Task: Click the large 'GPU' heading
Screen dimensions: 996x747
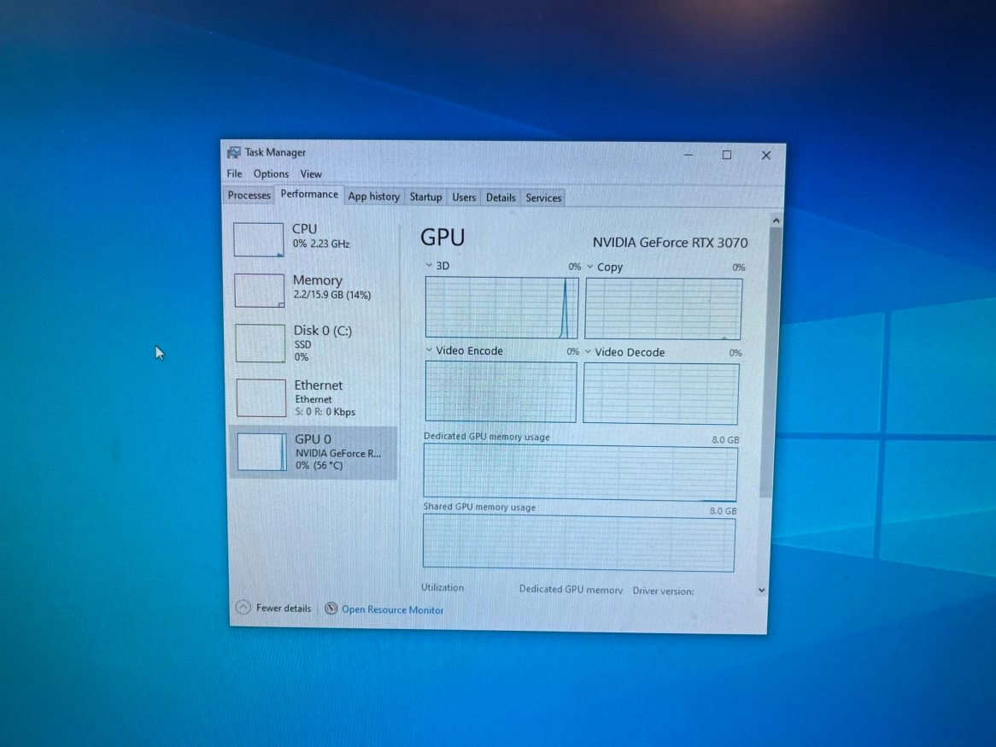Action: pyautogui.click(x=442, y=237)
